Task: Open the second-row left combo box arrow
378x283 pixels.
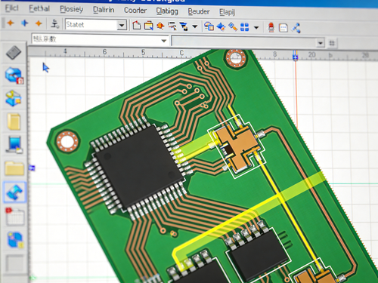Action: point(164,41)
